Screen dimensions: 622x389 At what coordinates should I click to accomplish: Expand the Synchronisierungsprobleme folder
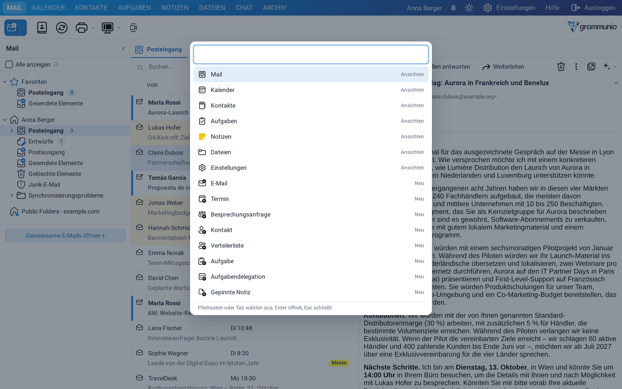point(12,195)
